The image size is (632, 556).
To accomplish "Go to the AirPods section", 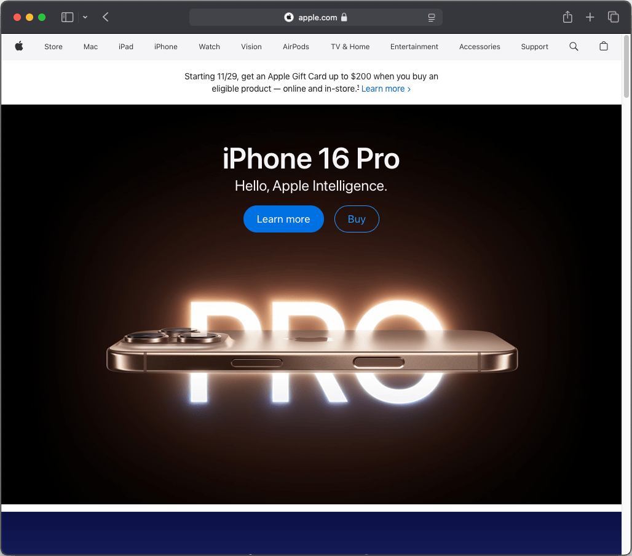I will point(296,47).
